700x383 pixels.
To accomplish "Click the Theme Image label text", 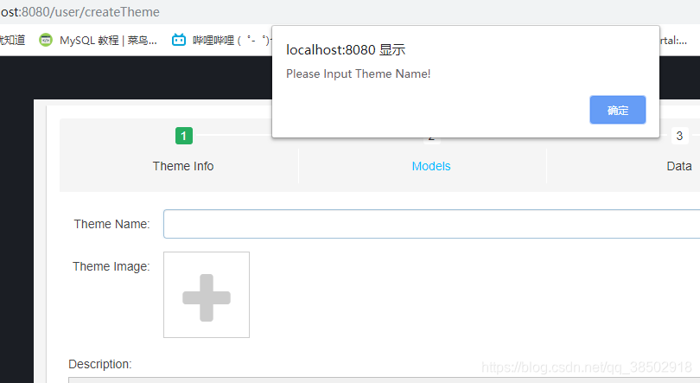I will 111,266.
